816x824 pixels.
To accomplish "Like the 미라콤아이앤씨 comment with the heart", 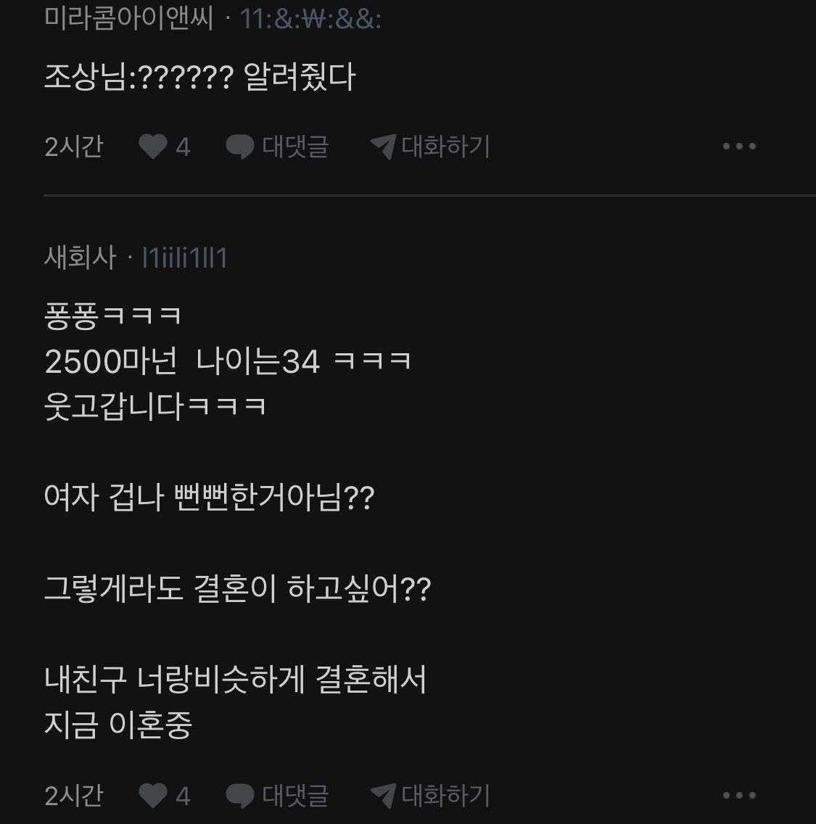I will (x=152, y=147).
